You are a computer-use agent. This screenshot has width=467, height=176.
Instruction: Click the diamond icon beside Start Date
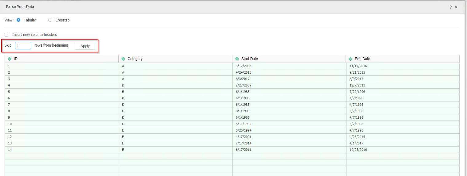[x=237, y=59]
